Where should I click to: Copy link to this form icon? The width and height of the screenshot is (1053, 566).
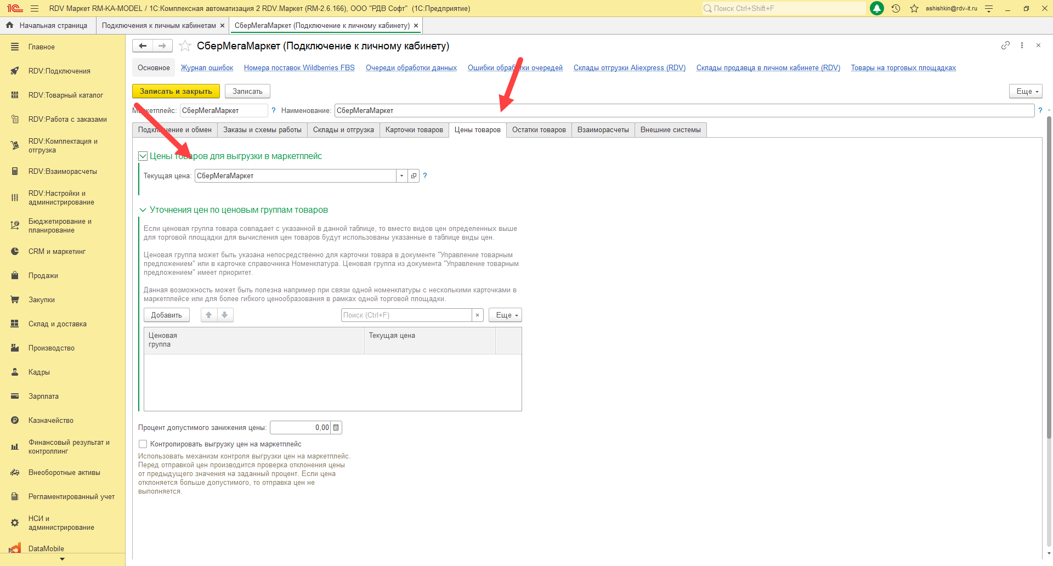(1005, 46)
